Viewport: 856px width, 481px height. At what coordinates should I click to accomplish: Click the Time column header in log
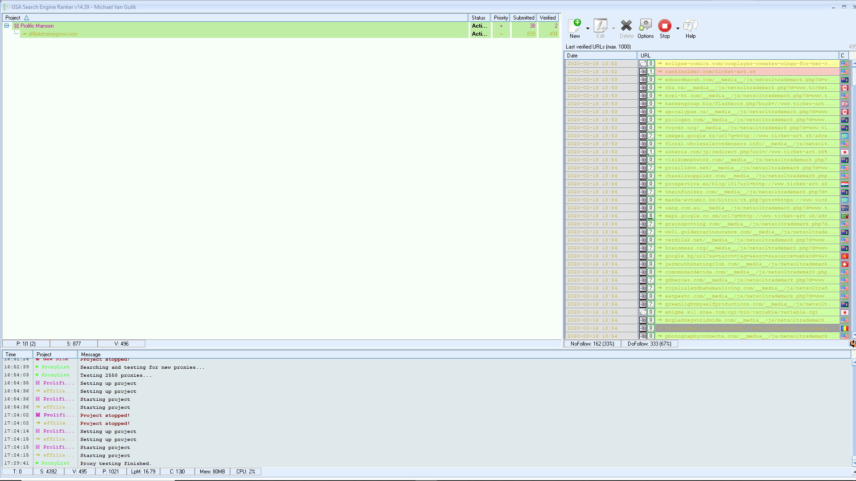point(18,355)
